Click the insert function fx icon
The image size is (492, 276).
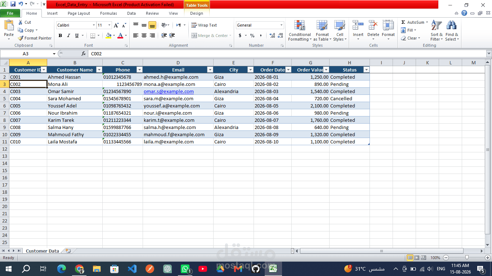[x=84, y=54]
